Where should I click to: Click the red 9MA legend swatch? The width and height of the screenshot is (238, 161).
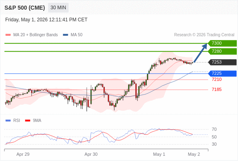point(27,121)
